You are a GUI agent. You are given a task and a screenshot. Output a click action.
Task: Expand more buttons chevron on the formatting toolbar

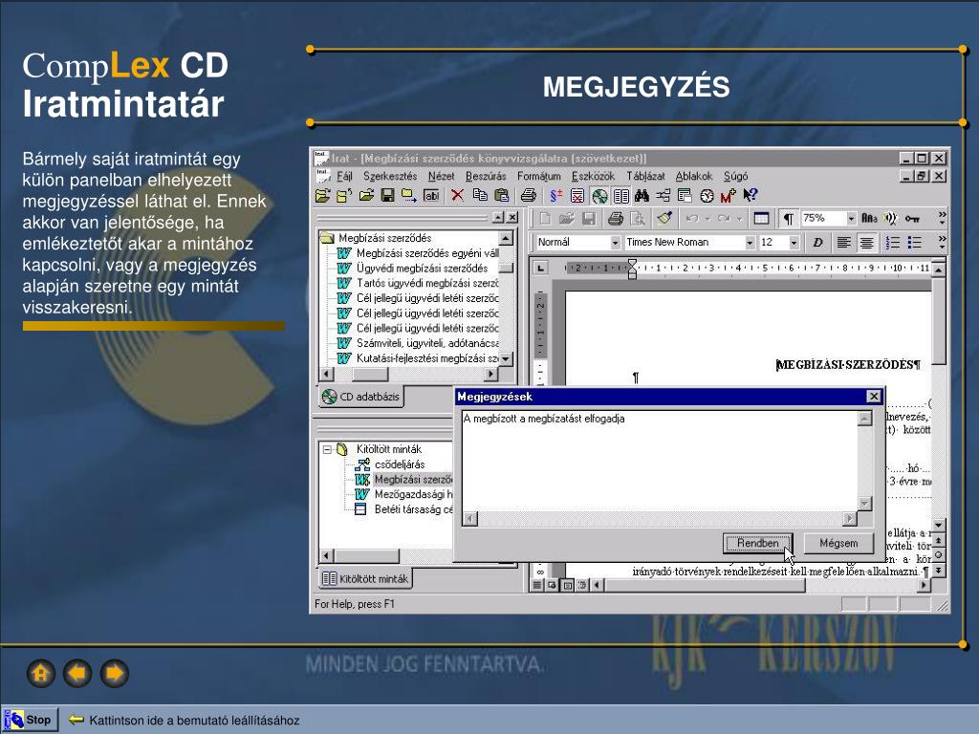coord(942,242)
